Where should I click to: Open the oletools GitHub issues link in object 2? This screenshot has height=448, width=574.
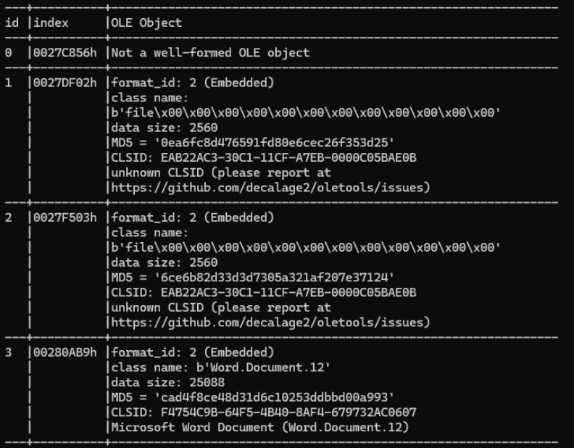[x=270, y=322]
